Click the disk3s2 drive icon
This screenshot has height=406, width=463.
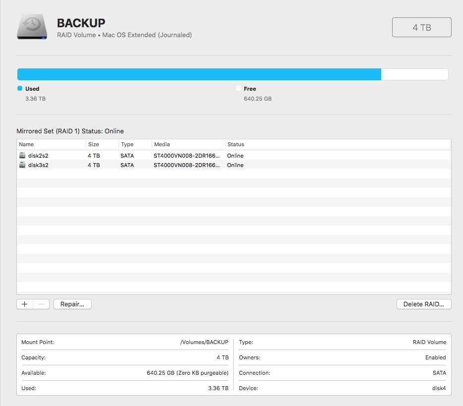(x=22, y=165)
